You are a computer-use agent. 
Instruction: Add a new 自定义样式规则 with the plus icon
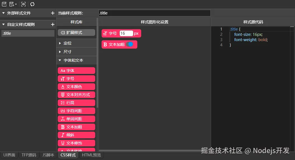tap(52, 24)
